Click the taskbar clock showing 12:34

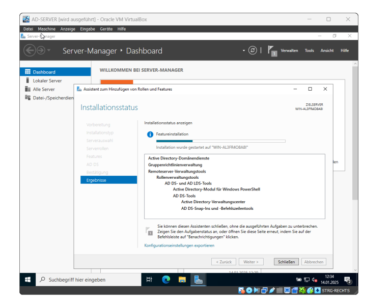pos(329,280)
